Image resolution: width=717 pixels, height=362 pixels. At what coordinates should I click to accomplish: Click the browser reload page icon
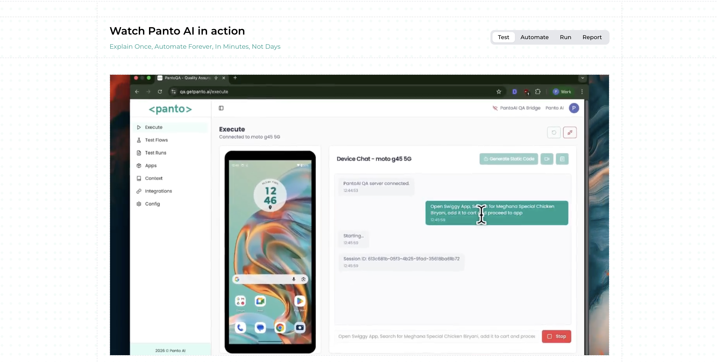pos(160,92)
